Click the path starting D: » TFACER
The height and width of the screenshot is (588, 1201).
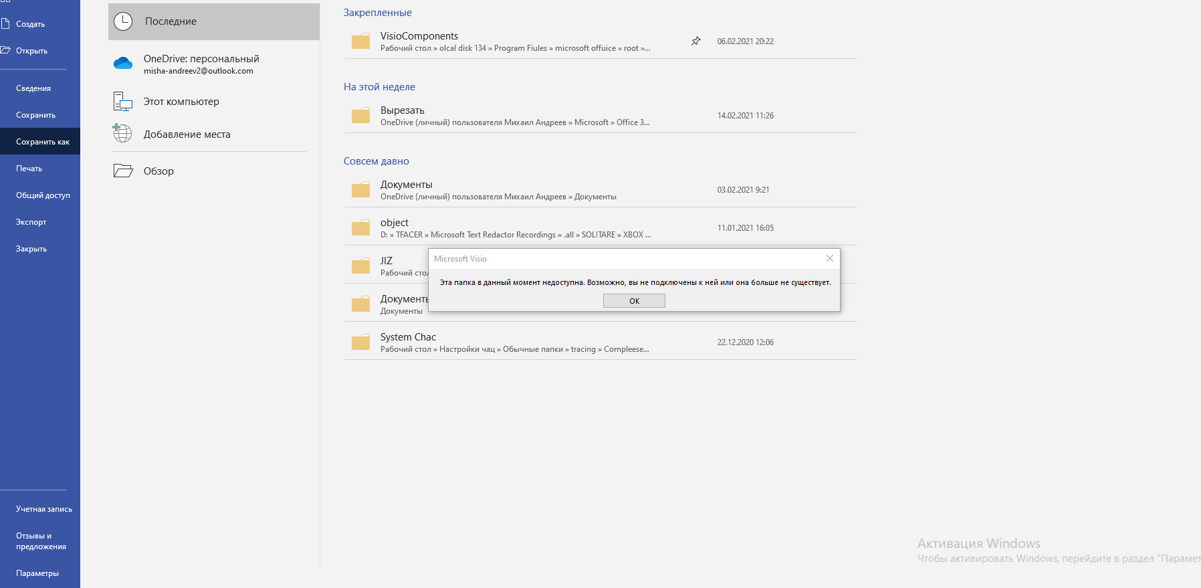[x=516, y=235]
